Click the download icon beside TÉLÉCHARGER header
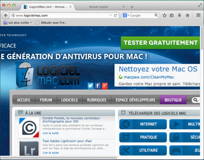 (x=123, y=113)
